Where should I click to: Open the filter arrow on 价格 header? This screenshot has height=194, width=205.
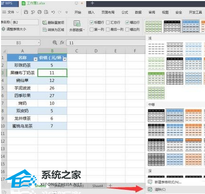pos(65,59)
